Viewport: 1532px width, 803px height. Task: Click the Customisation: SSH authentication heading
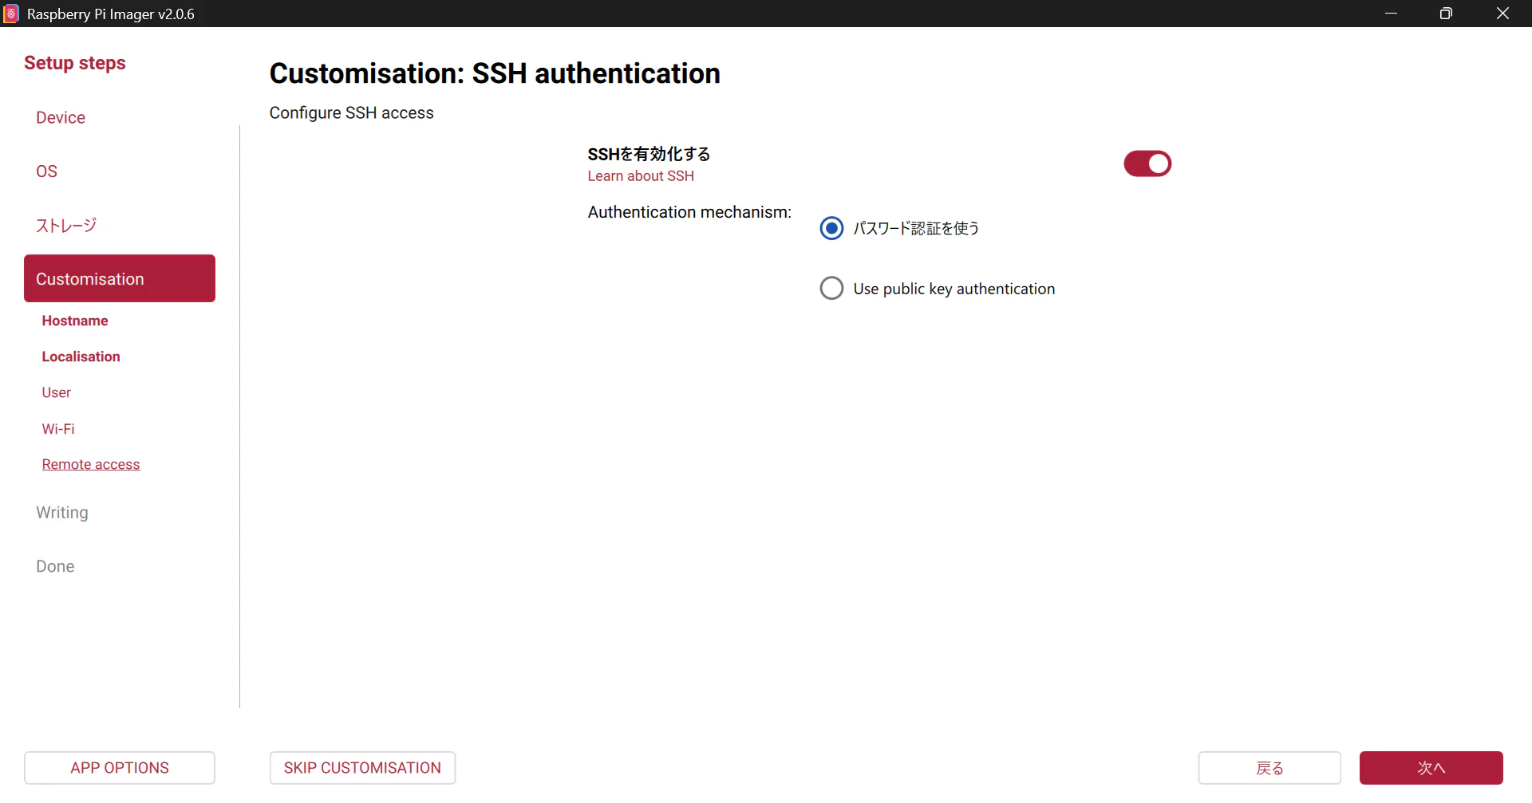pos(495,73)
